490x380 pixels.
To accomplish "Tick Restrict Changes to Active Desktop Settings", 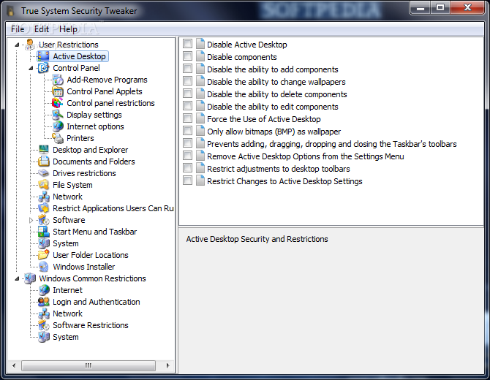I will [187, 180].
